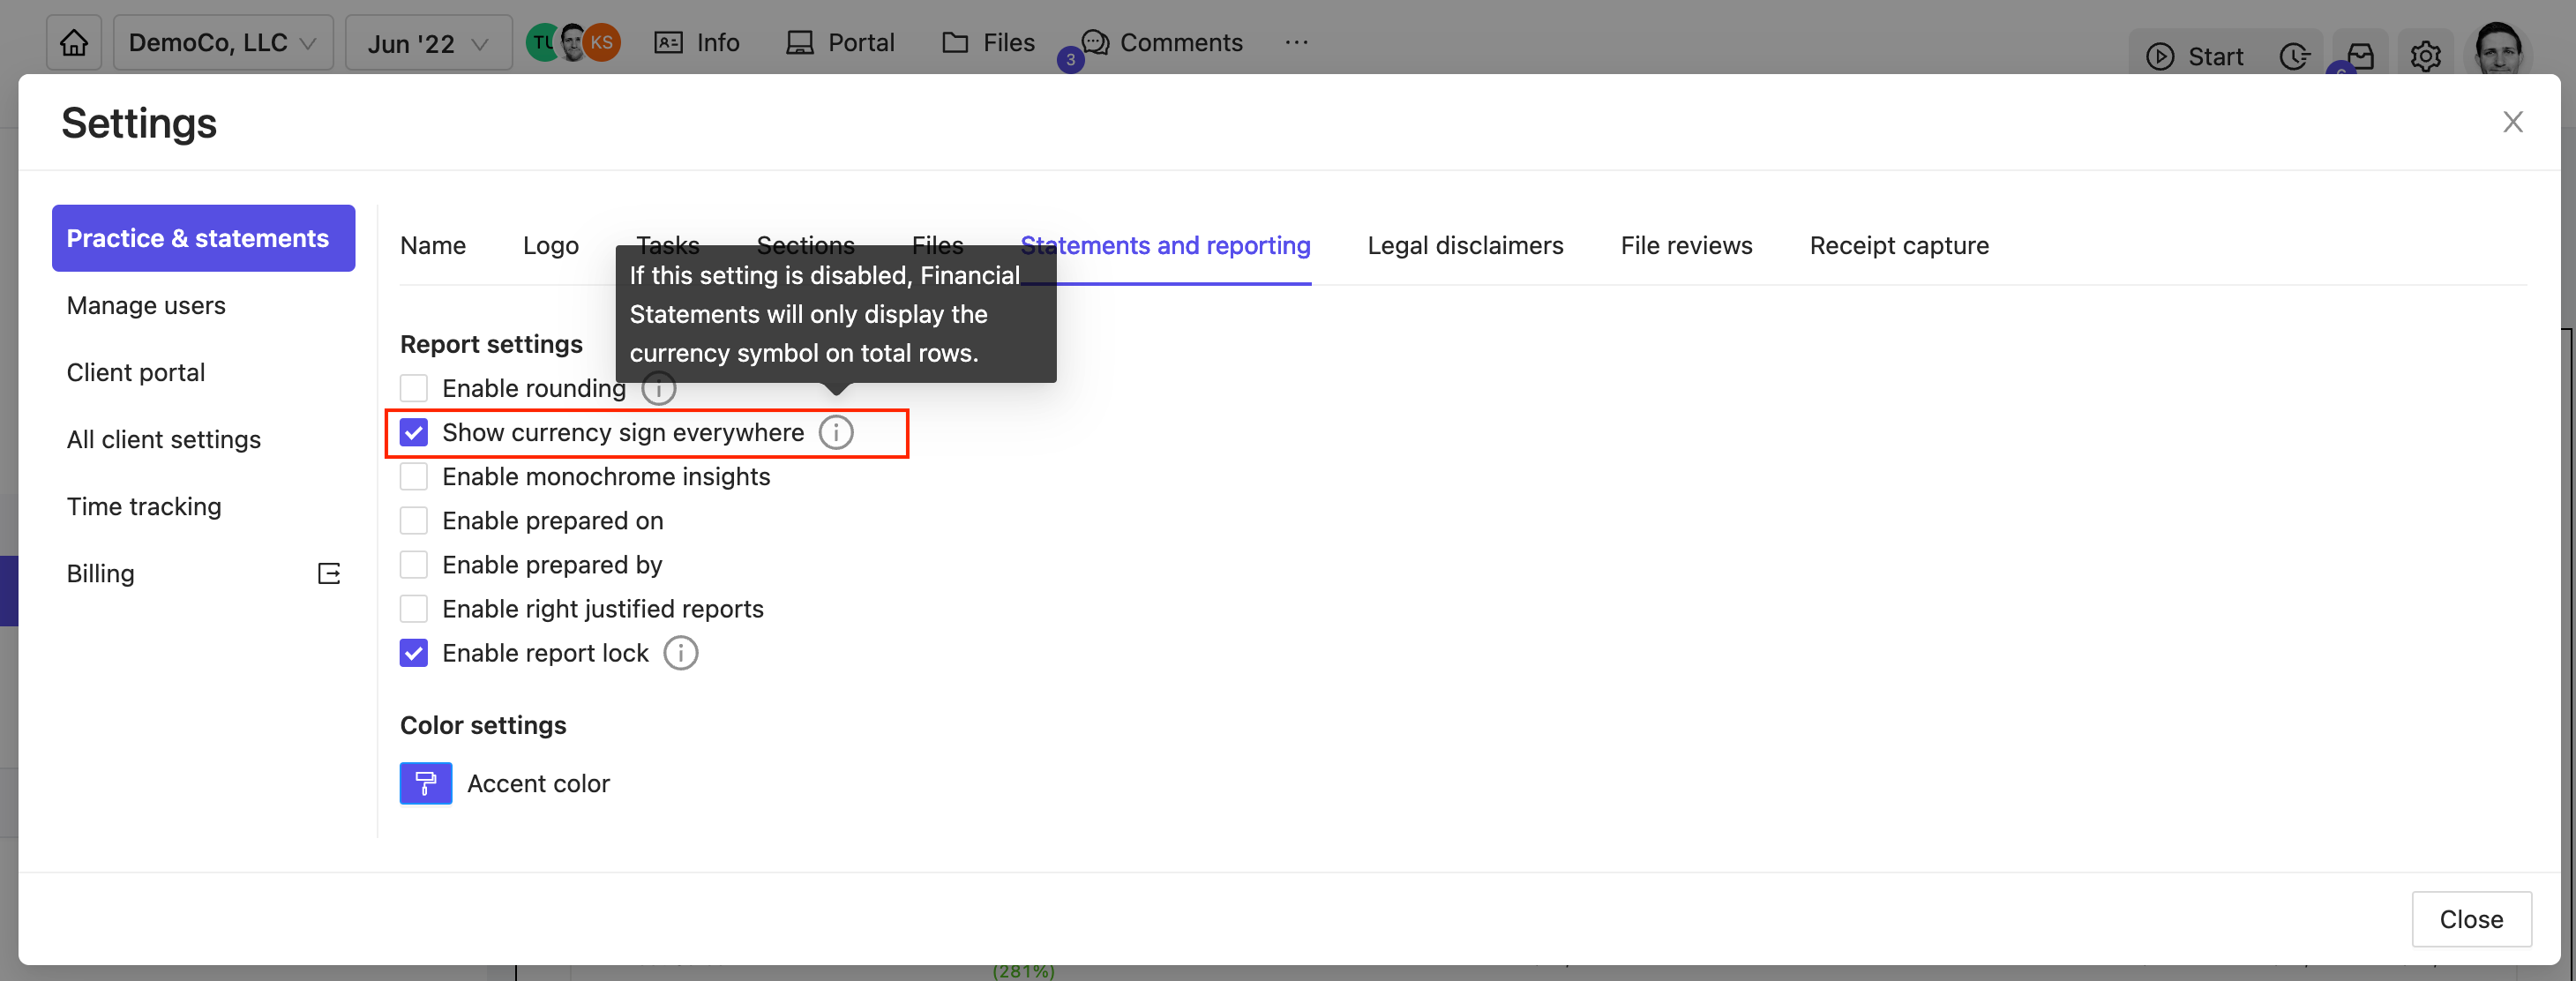Image resolution: width=2576 pixels, height=981 pixels.
Task: Disable Show currency sign everywhere
Action: tap(413, 433)
